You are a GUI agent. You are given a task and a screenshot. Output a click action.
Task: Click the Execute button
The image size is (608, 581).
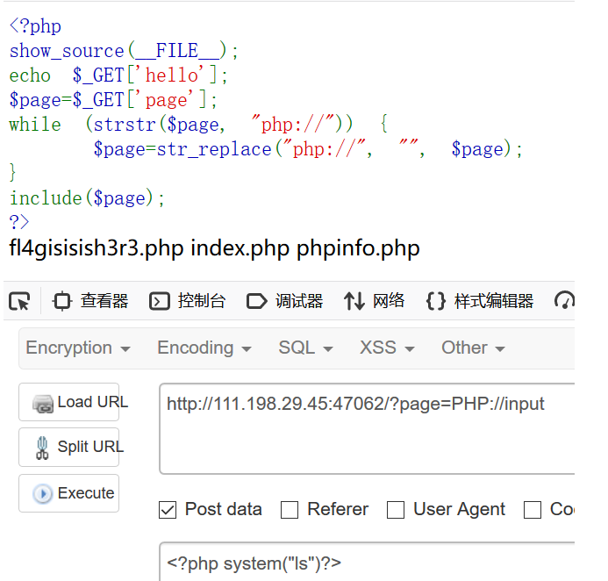69,493
